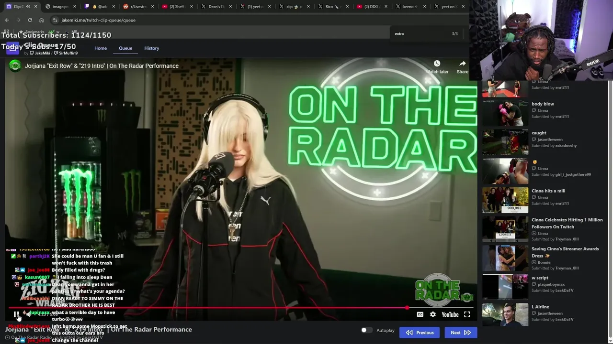Skip to Next clip

(460, 333)
